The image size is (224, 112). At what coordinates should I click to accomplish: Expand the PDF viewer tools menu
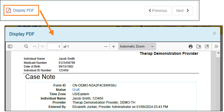pos(216,46)
